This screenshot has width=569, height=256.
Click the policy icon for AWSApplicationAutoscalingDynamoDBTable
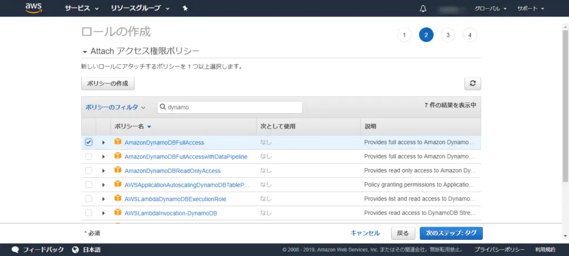(118, 185)
